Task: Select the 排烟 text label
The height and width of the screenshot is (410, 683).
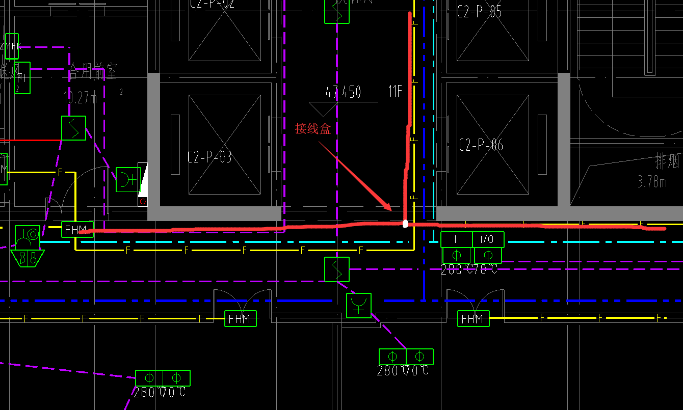Action: tap(668, 162)
